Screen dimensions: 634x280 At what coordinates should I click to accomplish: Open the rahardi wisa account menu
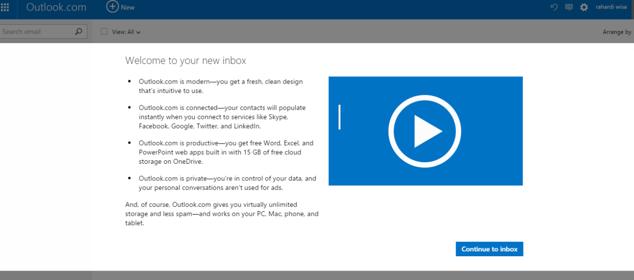[x=611, y=7]
